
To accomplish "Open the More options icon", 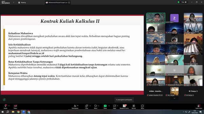I will point(142,106).
